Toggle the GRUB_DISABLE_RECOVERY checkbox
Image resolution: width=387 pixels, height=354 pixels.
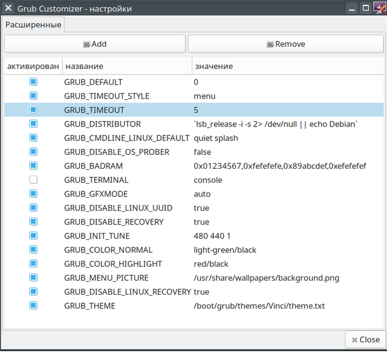pyautogui.click(x=33, y=221)
